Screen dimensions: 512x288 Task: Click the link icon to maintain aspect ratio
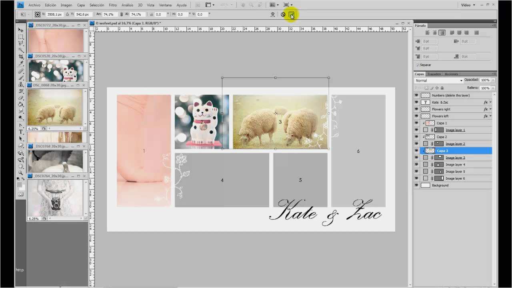coord(121,14)
